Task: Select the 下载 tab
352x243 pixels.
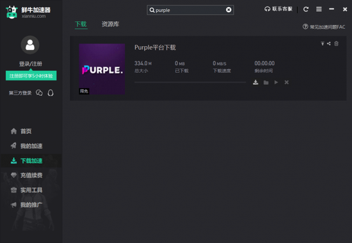Action: 81,24
